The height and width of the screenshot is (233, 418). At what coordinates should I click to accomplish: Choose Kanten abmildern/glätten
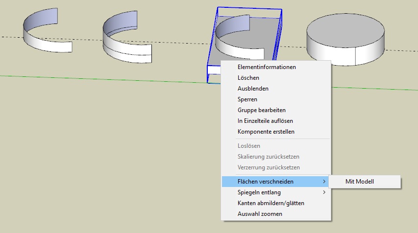271,203
